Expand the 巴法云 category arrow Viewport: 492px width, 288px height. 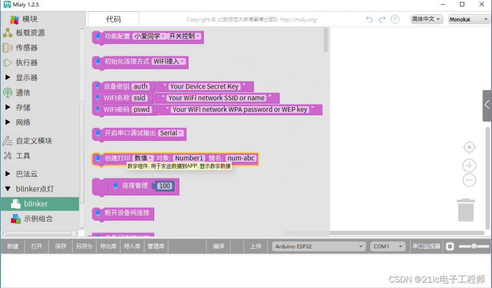click(x=8, y=174)
